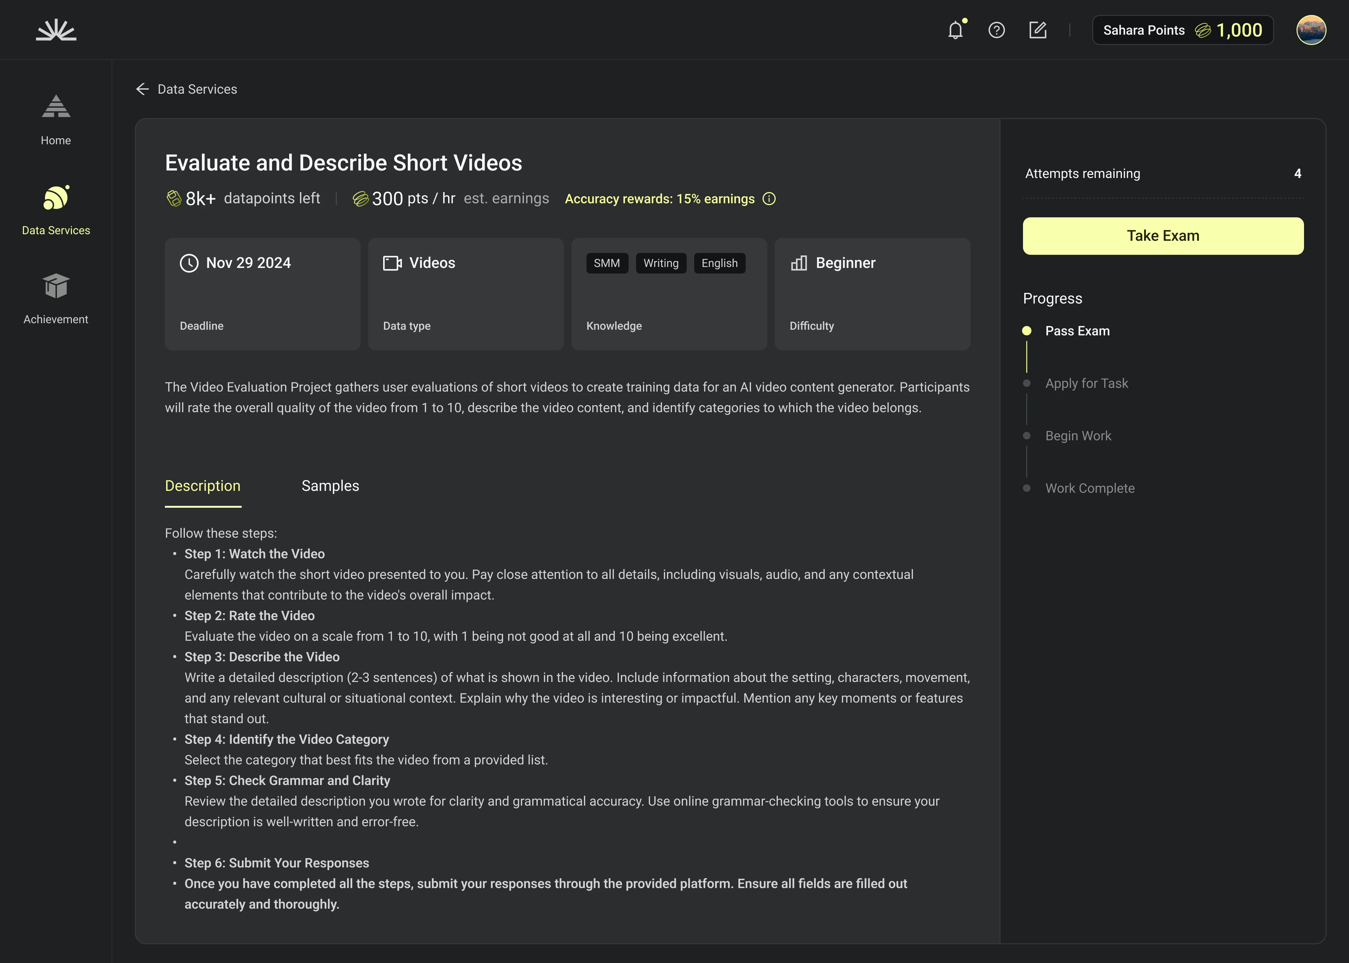Click the Sahara logo in header
The image size is (1349, 963).
(x=56, y=30)
